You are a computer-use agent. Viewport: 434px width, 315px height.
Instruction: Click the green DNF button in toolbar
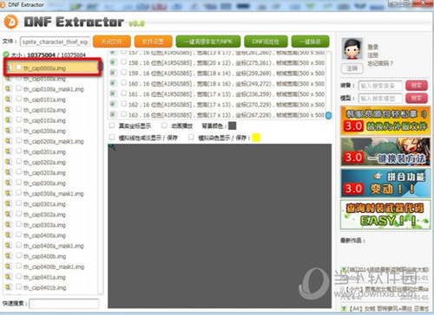(266, 42)
